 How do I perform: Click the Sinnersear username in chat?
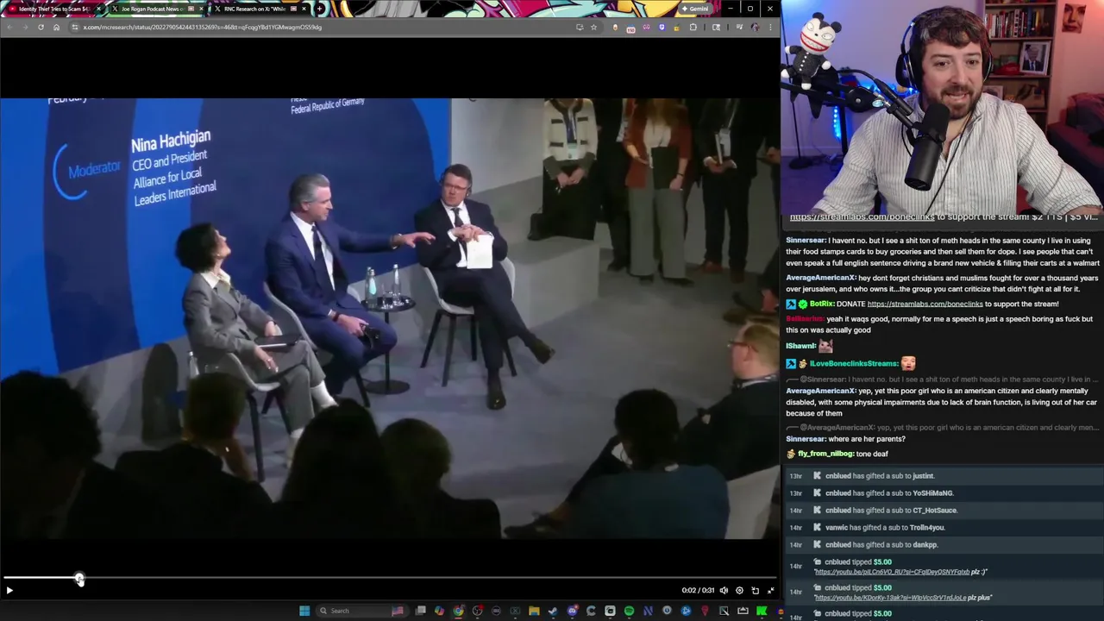806,241
